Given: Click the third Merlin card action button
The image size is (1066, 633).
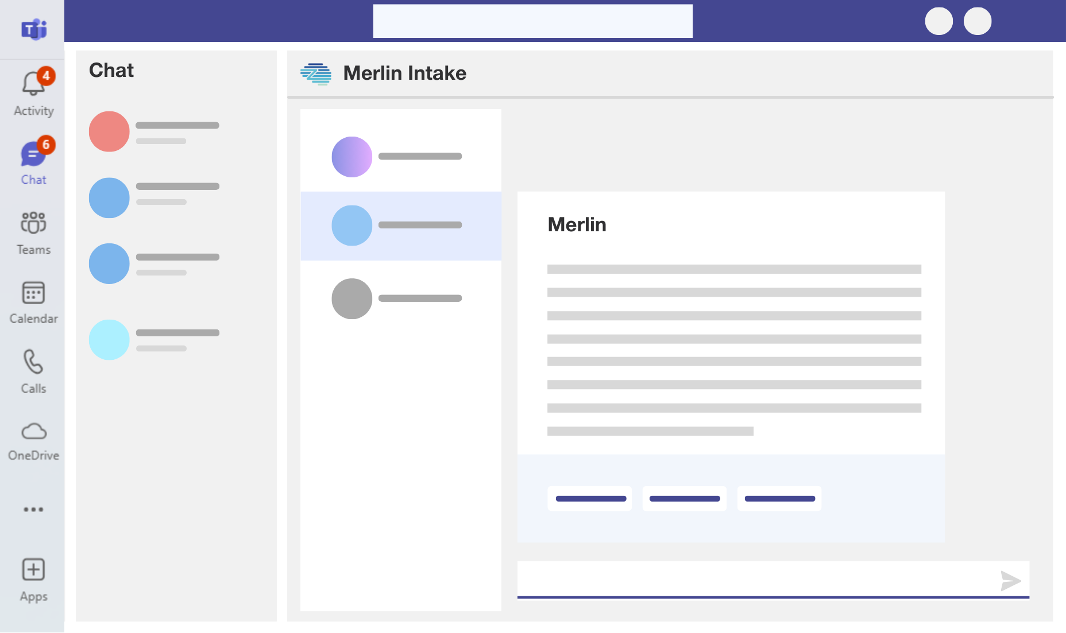Looking at the screenshot, I should (x=779, y=498).
